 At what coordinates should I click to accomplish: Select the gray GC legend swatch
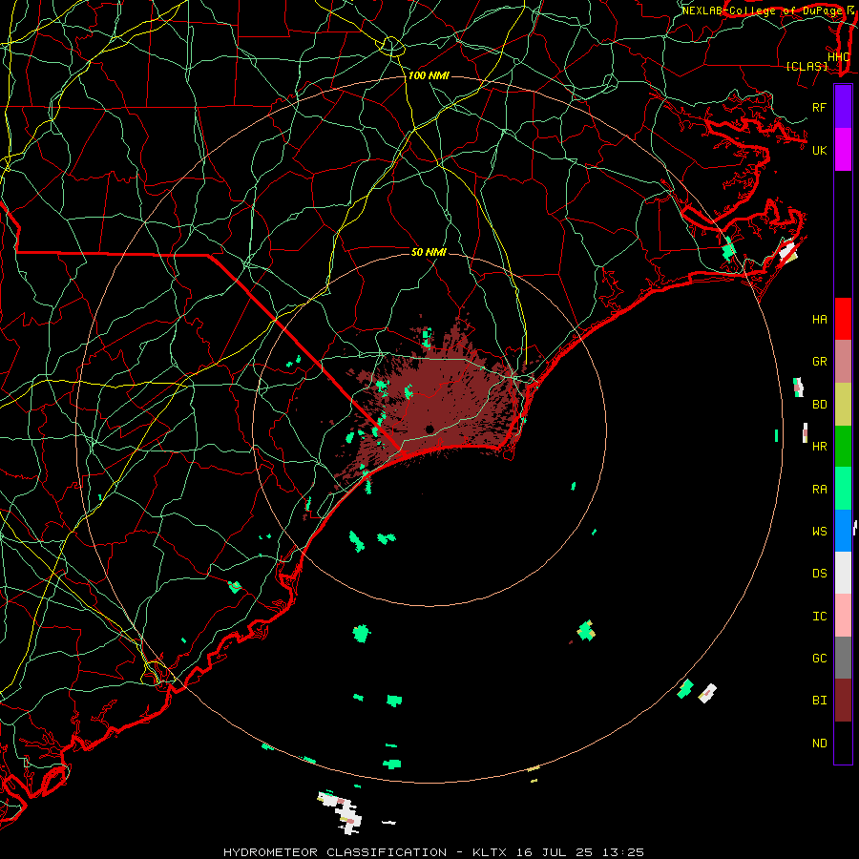843,658
